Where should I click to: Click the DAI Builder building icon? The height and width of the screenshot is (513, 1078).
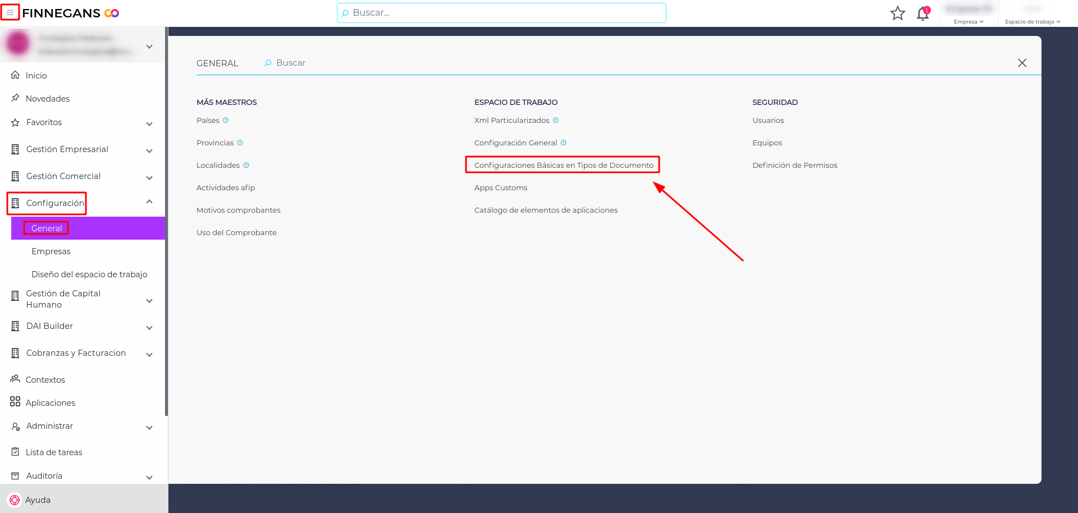[15, 326]
